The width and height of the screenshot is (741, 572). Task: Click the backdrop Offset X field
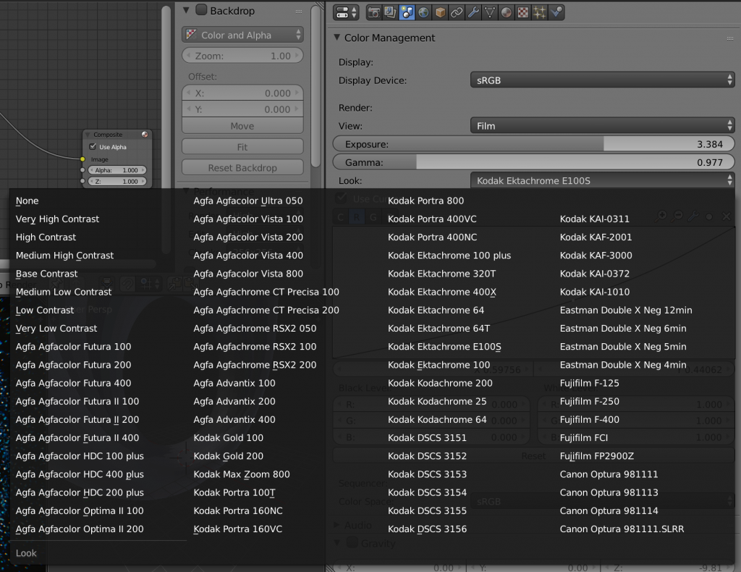tap(242, 93)
